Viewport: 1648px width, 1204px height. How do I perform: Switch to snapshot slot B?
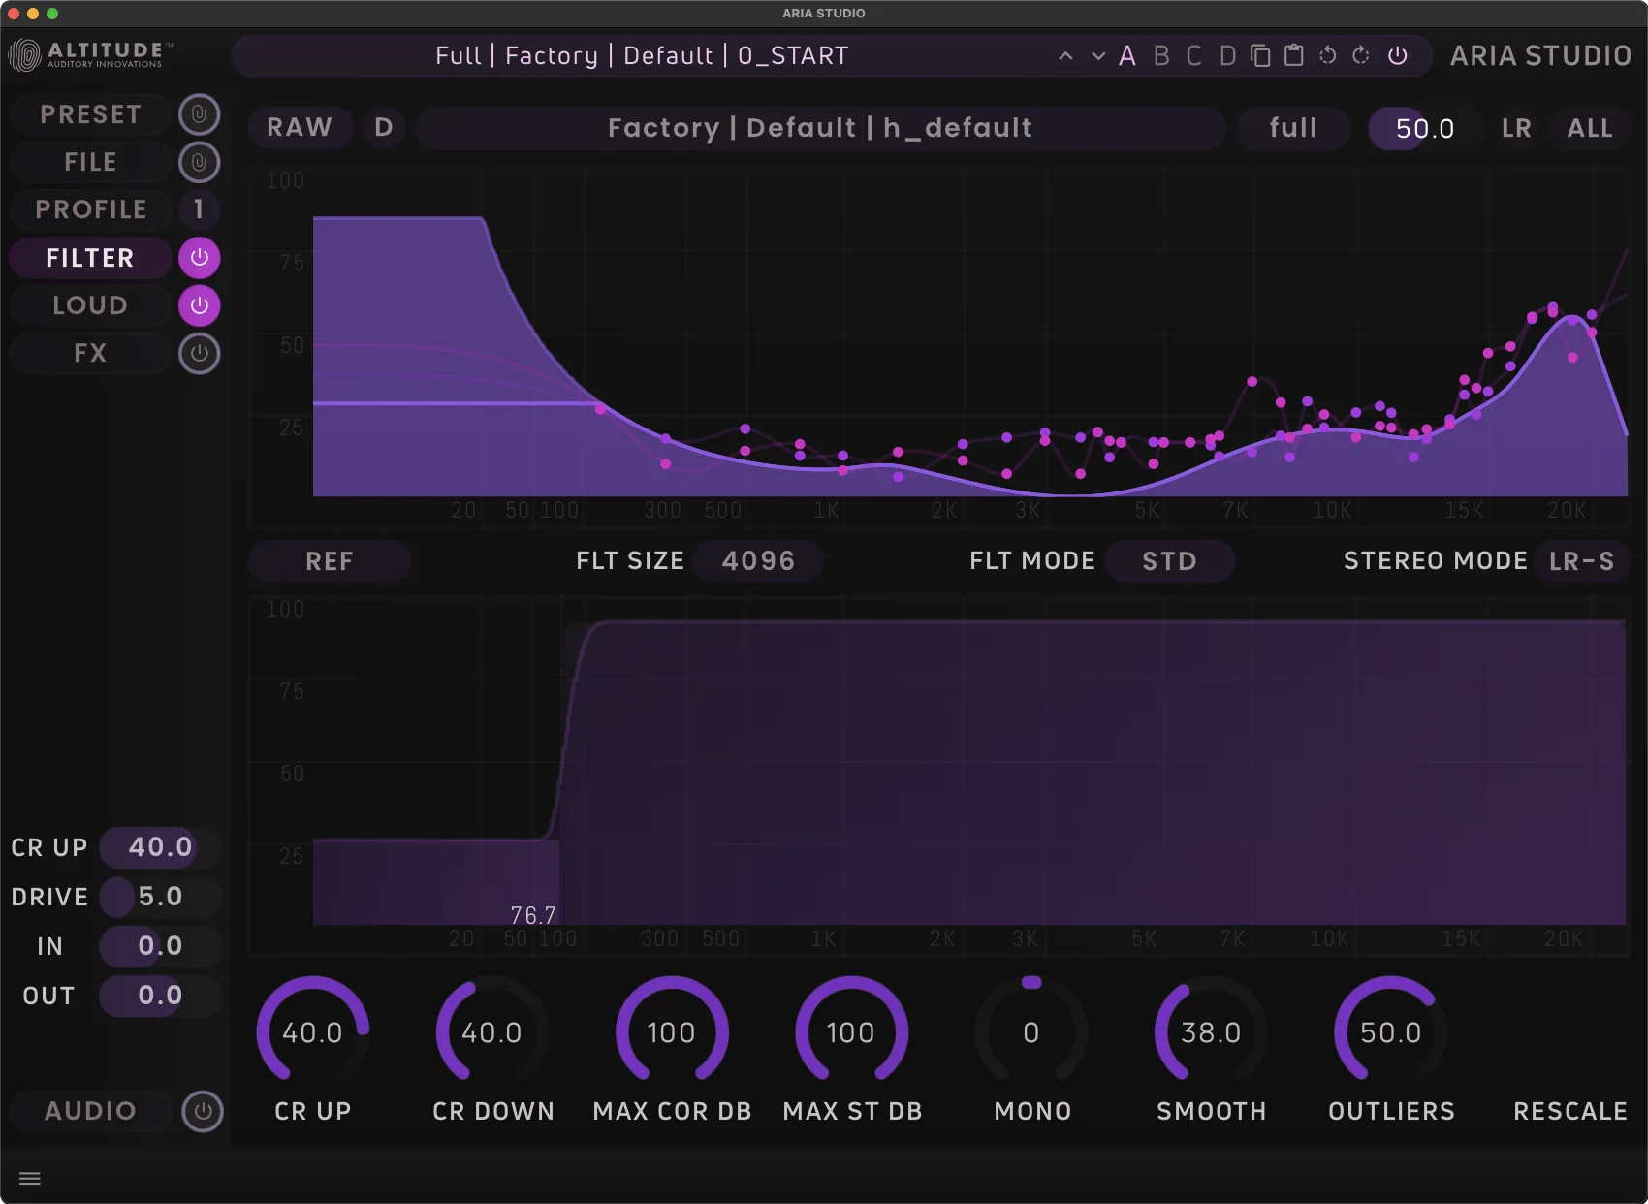point(1161,55)
